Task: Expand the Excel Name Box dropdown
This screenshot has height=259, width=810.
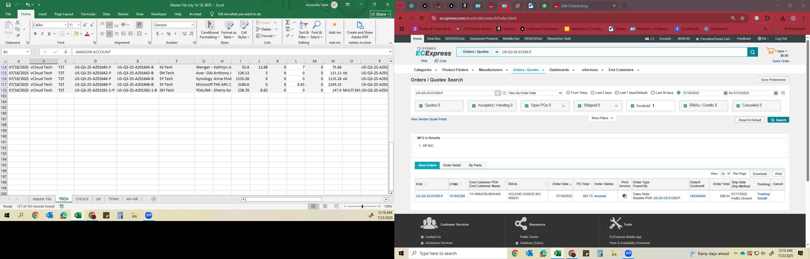Action: click(x=28, y=52)
